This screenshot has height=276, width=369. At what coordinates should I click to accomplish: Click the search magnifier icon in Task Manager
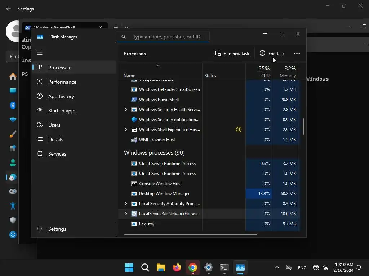click(123, 37)
